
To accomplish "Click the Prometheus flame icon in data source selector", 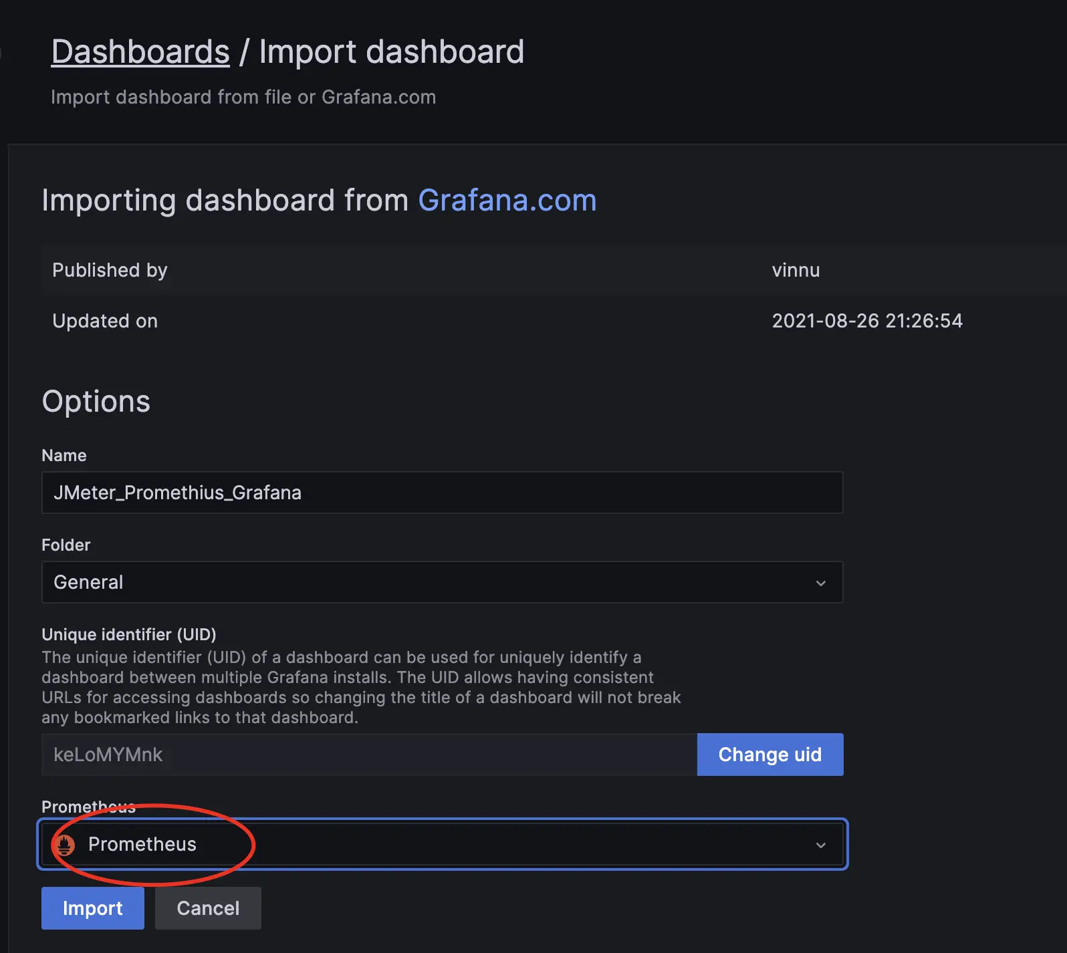I will point(65,845).
